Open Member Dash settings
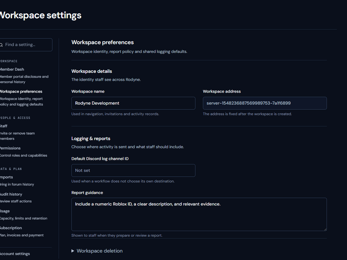 click(12, 69)
